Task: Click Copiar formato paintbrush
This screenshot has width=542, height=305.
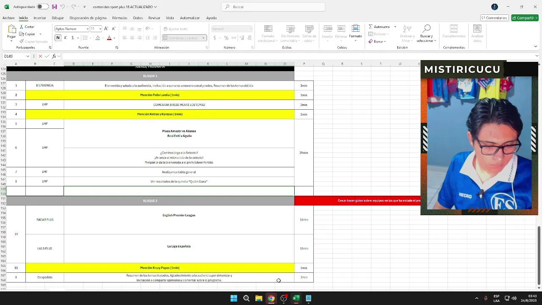Action: click(x=33, y=42)
